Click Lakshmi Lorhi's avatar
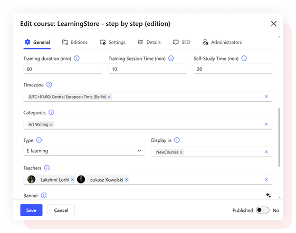296x233 pixels. pos(31,179)
